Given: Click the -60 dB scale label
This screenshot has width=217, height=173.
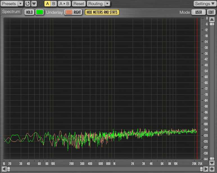Looking at the screenshot, I should click(206, 77).
